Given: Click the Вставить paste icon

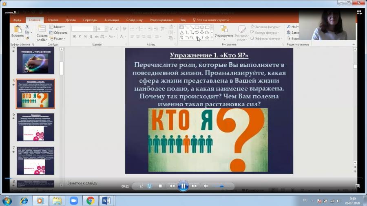Looking at the screenshot, I should tap(18, 32).
